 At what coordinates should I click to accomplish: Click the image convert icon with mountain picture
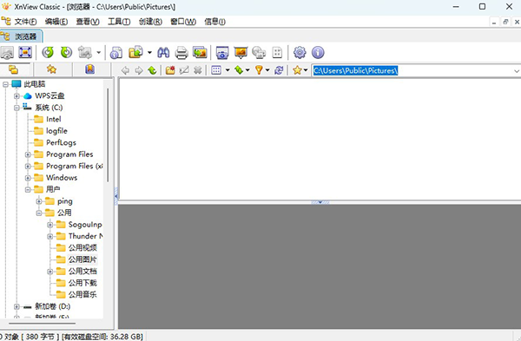point(85,52)
